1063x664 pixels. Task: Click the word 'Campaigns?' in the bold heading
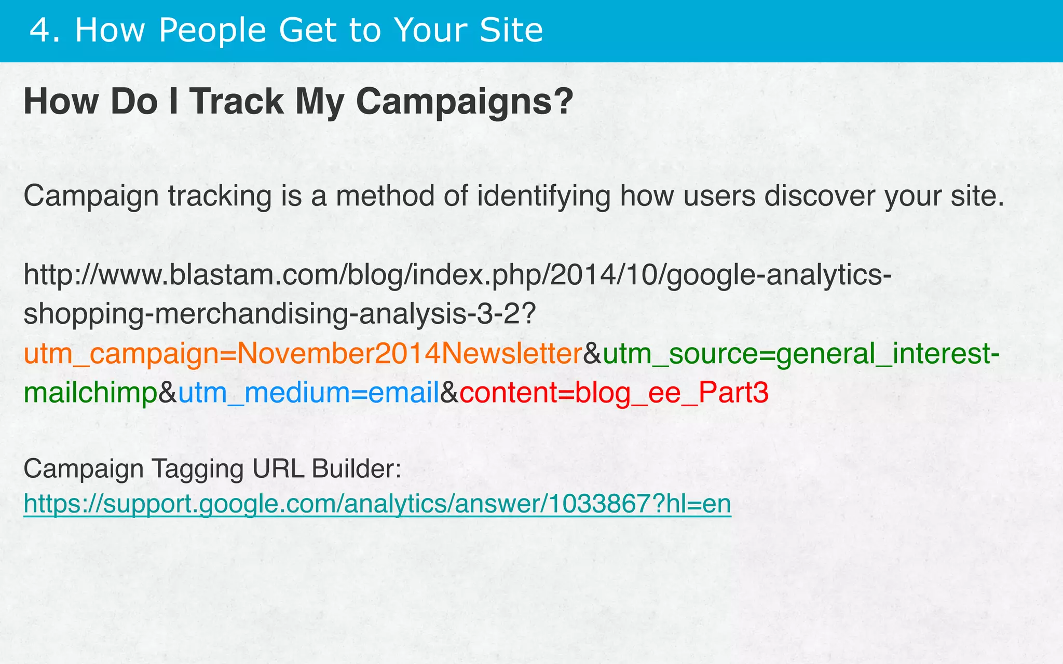(465, 102)
